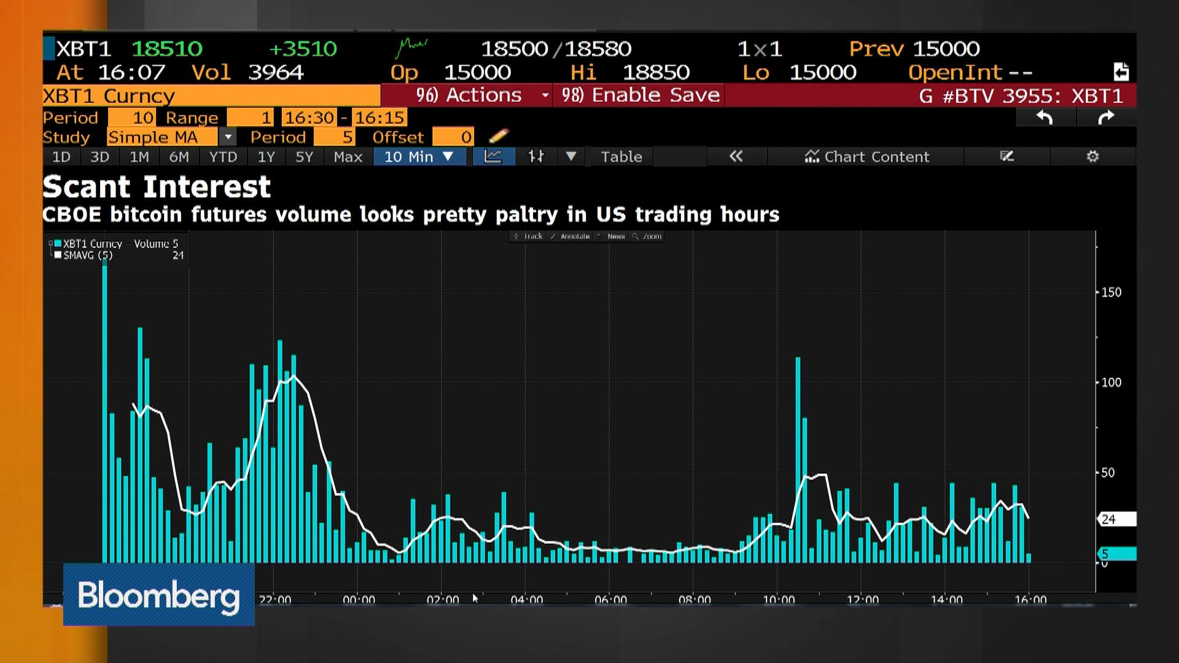Toggle XBT1 Curncy Volume legend swatch
Viewport: 1179px width, 663px height.
[58, 244]
